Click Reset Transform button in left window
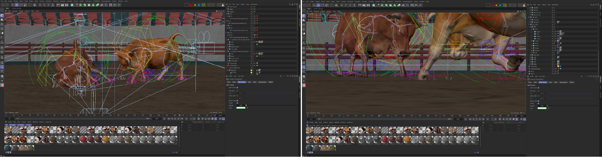The width and height of the screenshot is (602, 157). (198, 122)
